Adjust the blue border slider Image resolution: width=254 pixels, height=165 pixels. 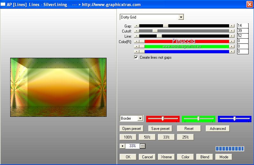[235, 119]
